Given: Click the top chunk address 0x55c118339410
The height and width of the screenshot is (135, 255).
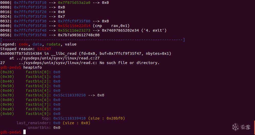Looking at the screenshot, I should (70, 118).
